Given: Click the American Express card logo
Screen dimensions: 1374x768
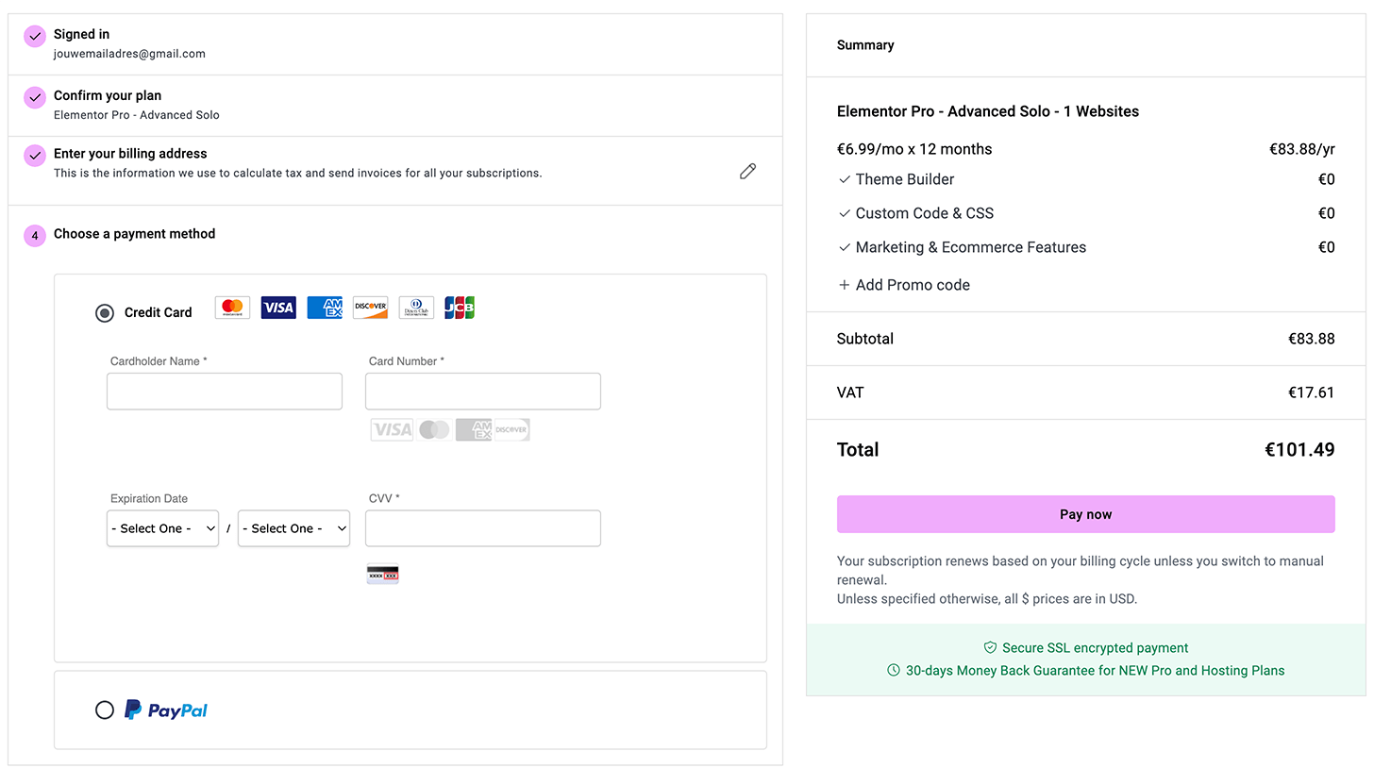Looking at the screenshot, I should [325, 308].
